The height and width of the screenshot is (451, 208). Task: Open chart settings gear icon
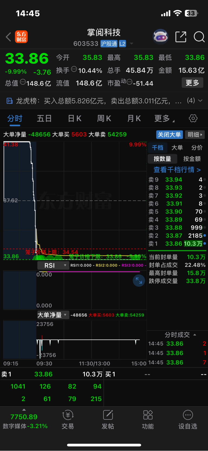(193, 118)
